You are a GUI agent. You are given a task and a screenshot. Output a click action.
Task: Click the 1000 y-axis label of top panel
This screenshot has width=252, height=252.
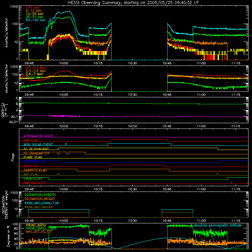point(14,7)
